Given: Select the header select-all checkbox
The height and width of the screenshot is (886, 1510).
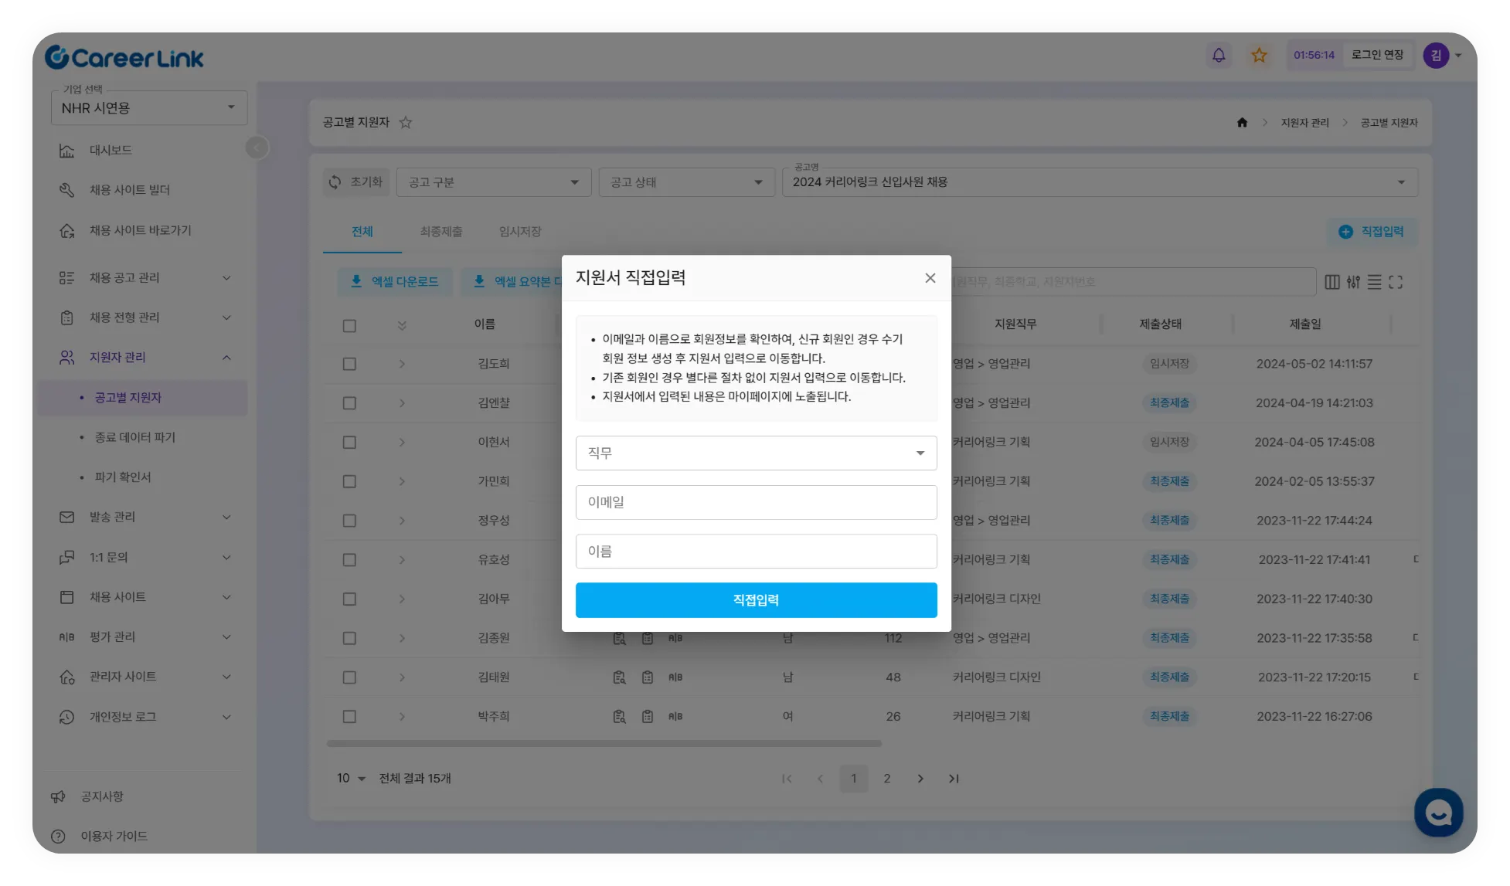Looking at the screenshot, I should coord(349,325).
